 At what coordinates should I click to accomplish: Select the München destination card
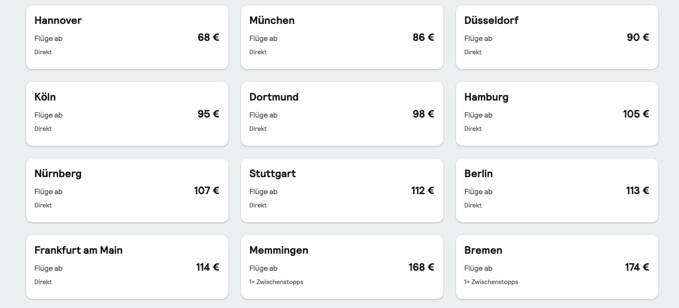click(x=342, y=37)
